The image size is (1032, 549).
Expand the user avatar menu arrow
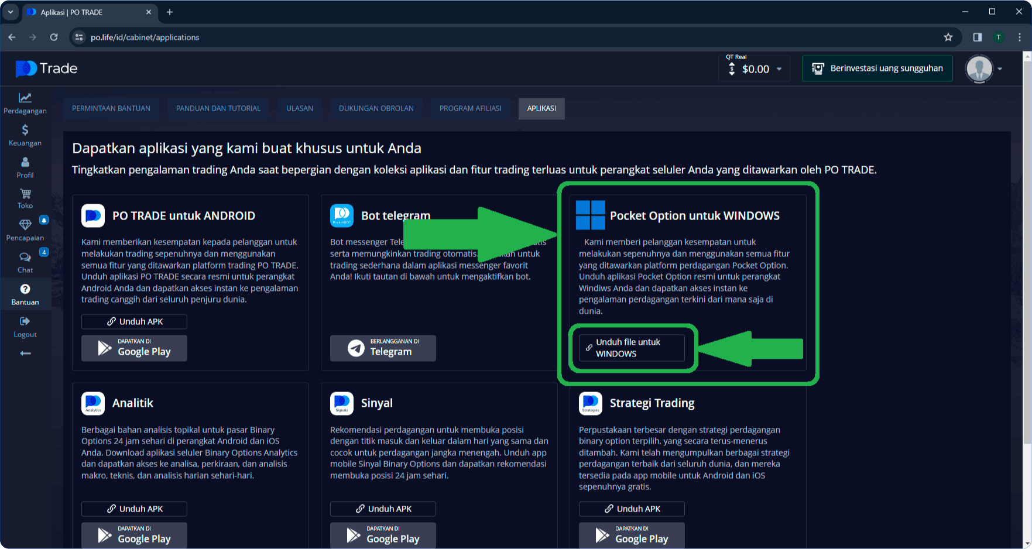(1000, 69)
